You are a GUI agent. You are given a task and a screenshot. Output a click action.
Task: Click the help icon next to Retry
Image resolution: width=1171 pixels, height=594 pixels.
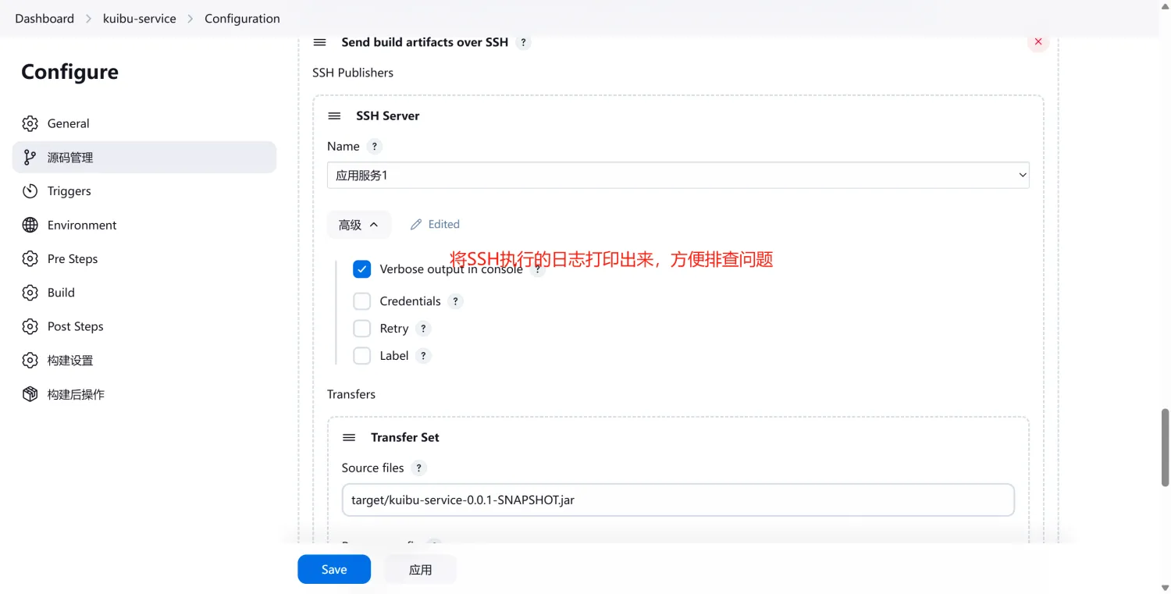click(423, 329)
